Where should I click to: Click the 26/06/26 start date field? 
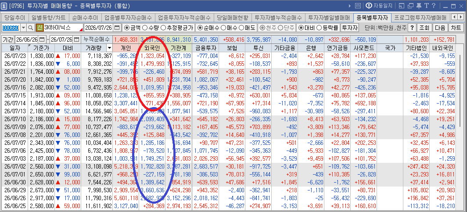(x=27, y=40)
